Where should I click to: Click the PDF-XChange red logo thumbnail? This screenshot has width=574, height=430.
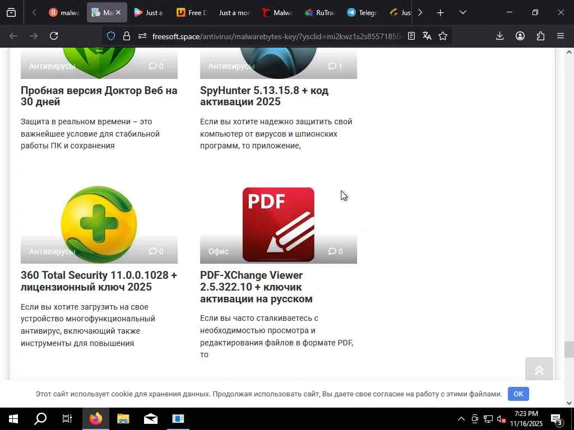pyautogui.click(x=278, y=225)
